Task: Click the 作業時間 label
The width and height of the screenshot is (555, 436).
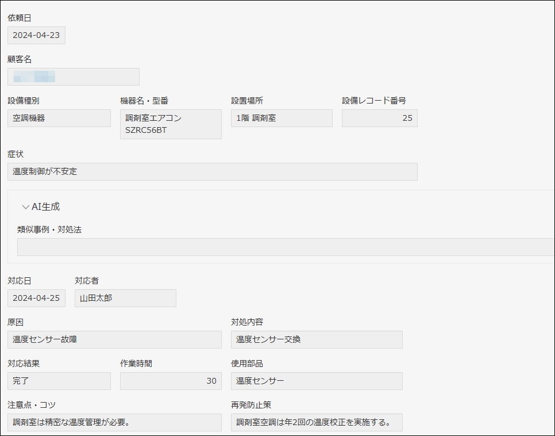Action: (x=136, y=364)
